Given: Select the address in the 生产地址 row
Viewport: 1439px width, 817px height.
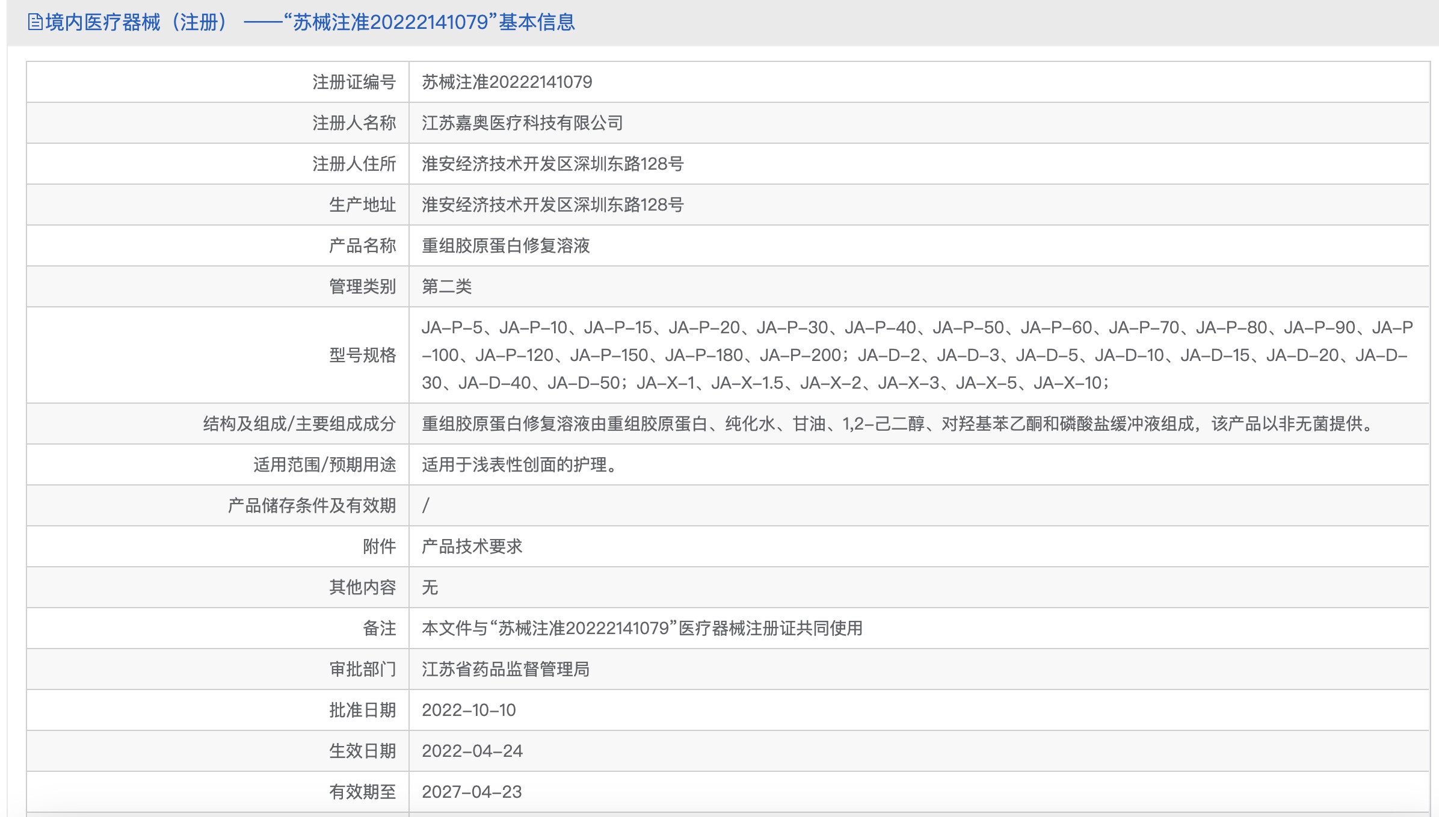Looking at the screenshot, I should pos(553,205).
